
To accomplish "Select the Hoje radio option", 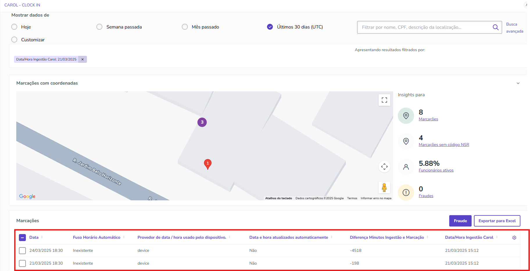I will click(14, 26).
